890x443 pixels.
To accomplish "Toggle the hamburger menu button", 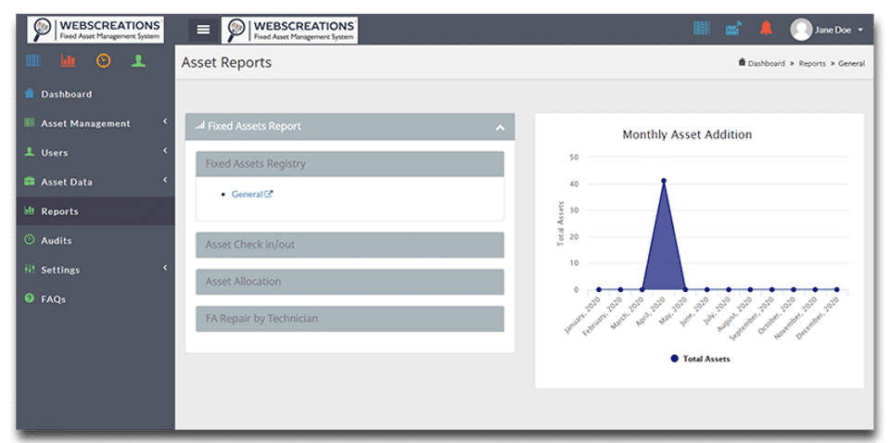I will pyautogui.click(x=203, y=30).
